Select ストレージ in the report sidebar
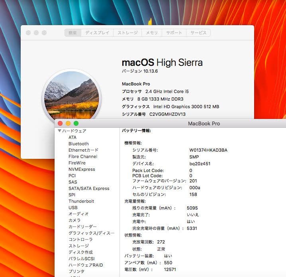The height and width of the screenshot is (277, 286). pos(78,246)
